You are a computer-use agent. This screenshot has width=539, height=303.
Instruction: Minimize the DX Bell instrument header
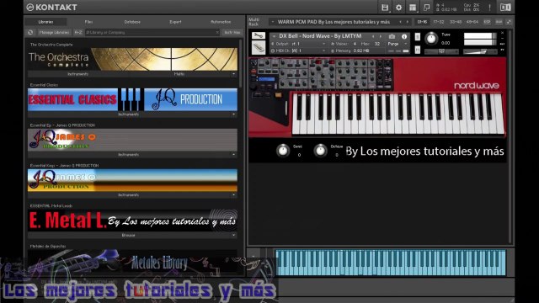pos(502,39)
